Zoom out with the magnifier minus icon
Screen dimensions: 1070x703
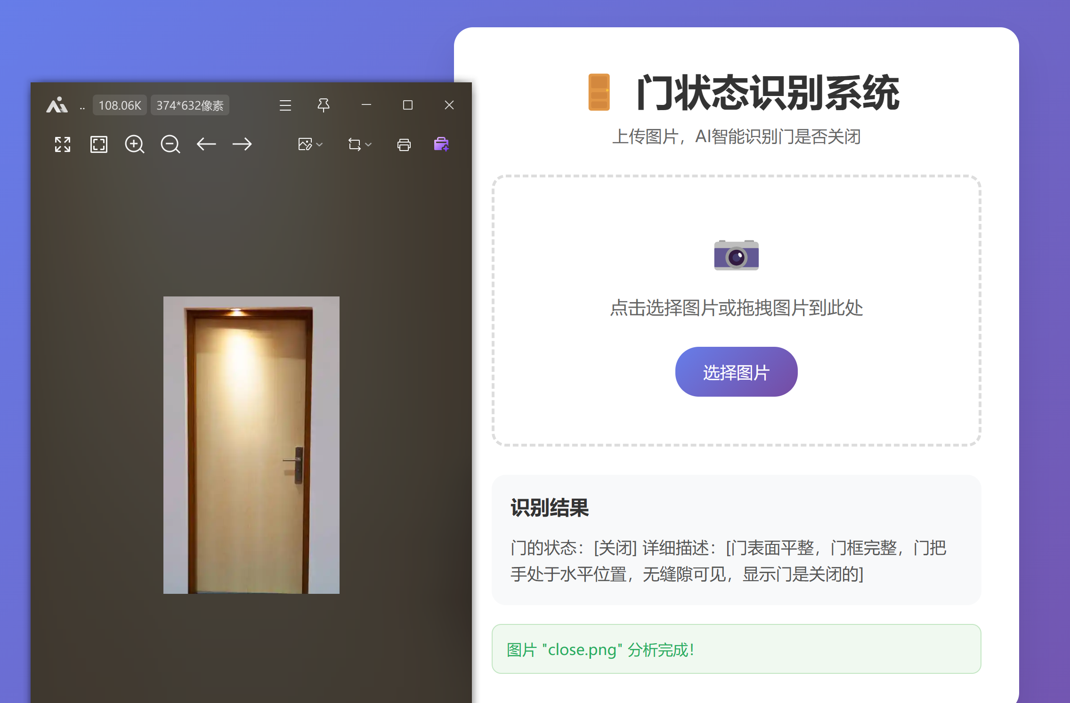pos(170,144)
